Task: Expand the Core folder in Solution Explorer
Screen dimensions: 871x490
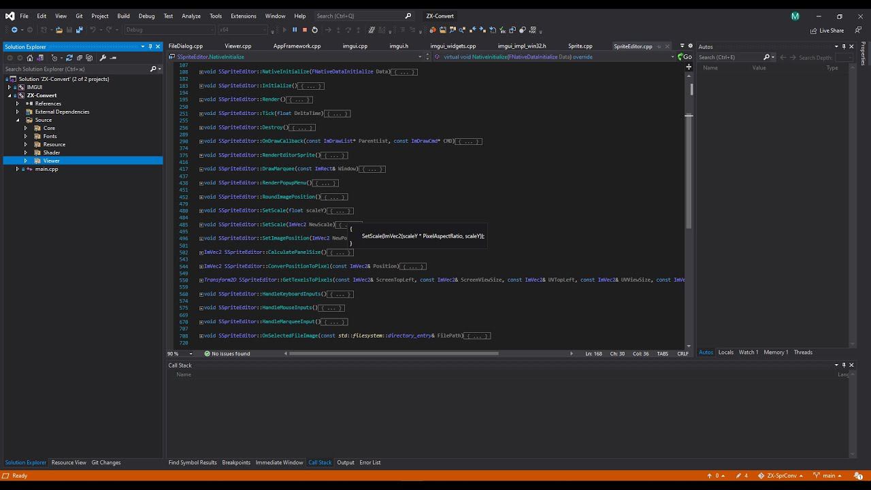Action: click(x=26, y=128)
